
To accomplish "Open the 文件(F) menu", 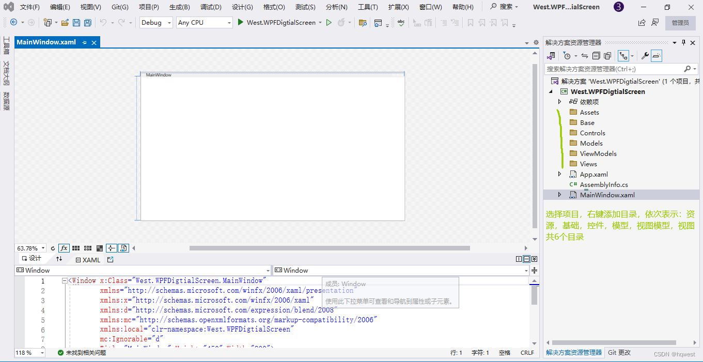I will coord(29,7).
